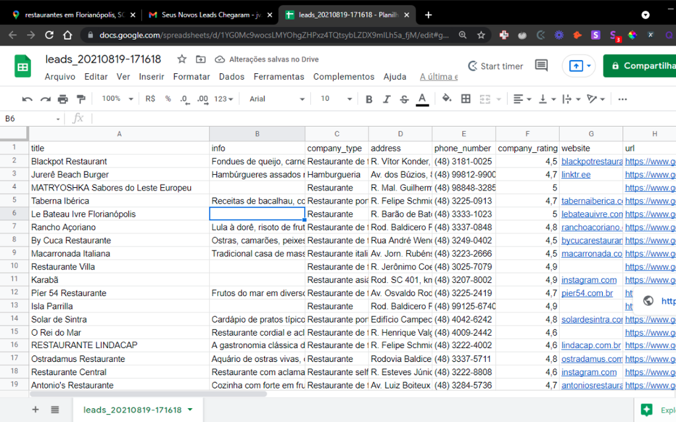
Task: Open the leads_20210819-171618 sheet tab menu
Action: (x=190, y=410)
